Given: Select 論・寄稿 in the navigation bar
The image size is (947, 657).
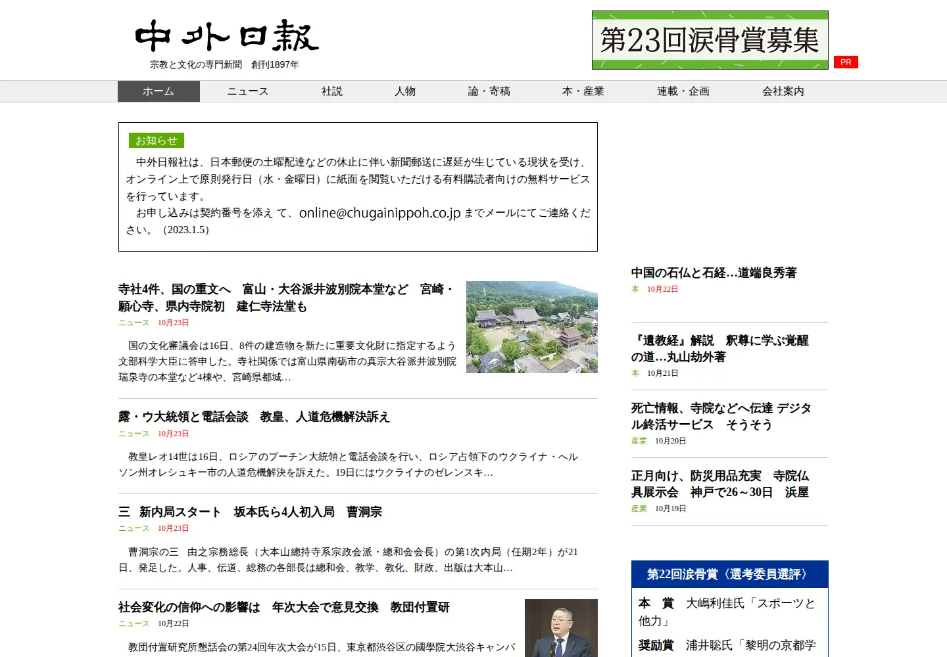Looking at the screenshot, I should pos(489,91).
